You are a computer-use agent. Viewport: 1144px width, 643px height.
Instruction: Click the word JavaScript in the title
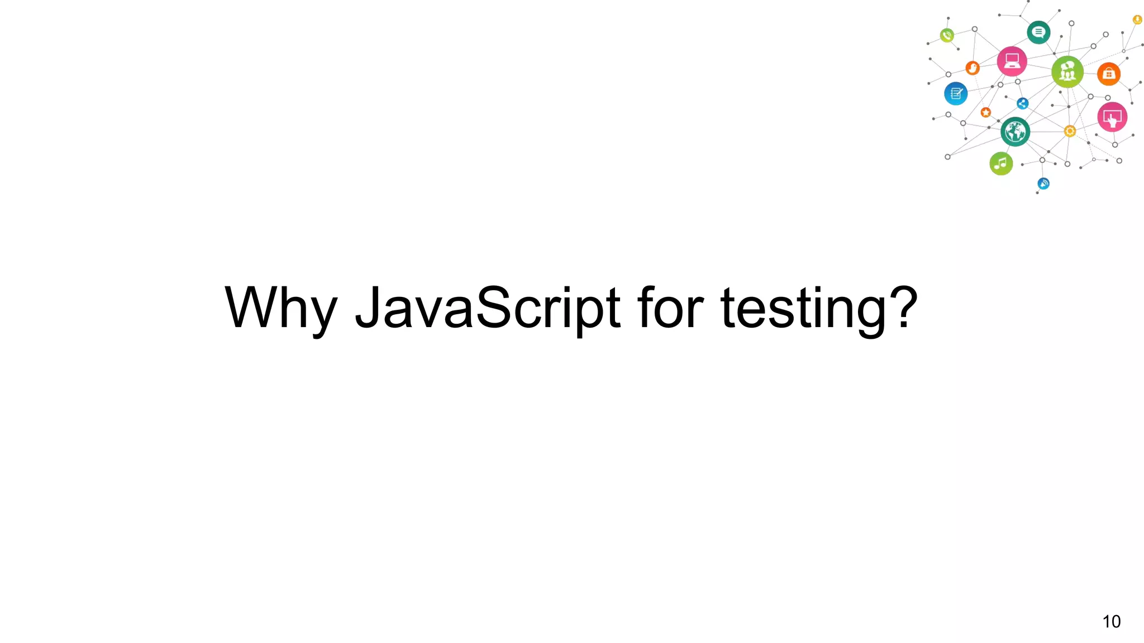point(487,308)
